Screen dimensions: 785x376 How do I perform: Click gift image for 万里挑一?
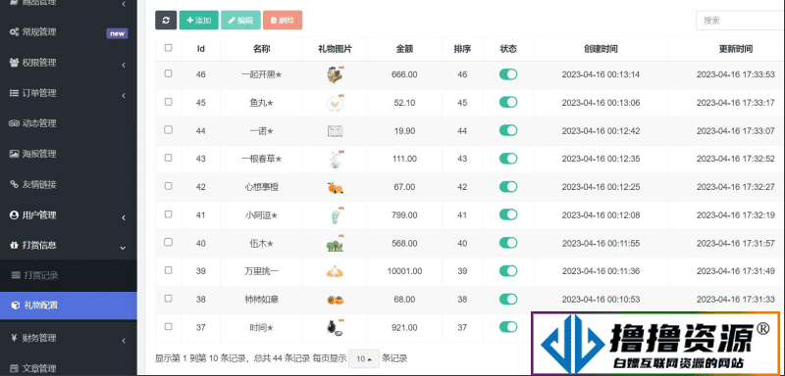(335, 271)
